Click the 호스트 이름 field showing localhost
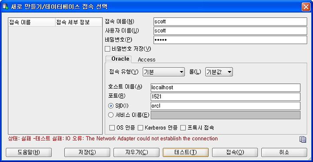The width and height of the screenshot is (313, 162). pos(225,87)
